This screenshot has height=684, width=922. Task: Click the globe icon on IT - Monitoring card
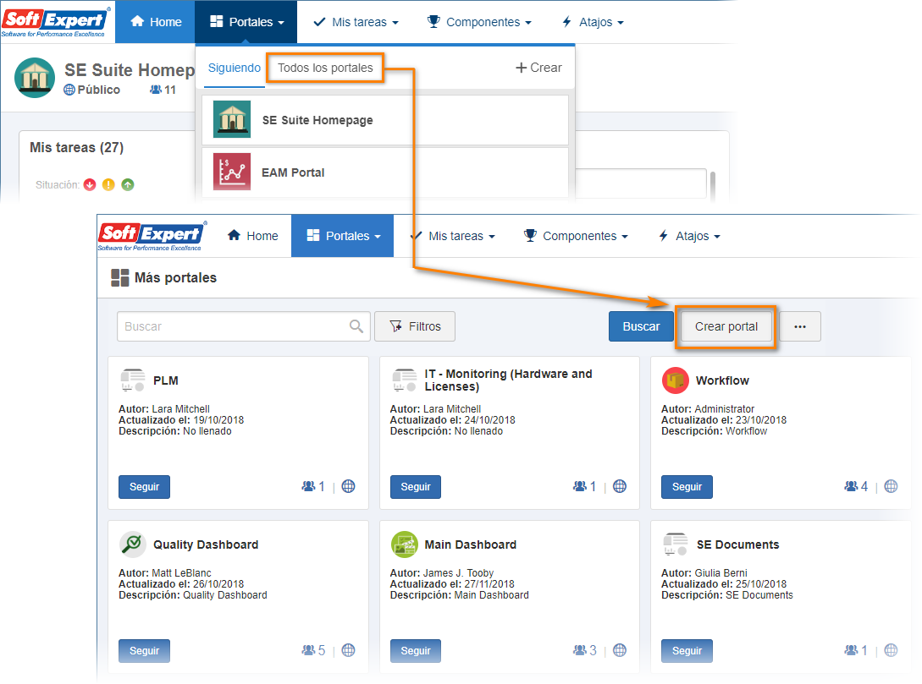click(x=620, y=486)
